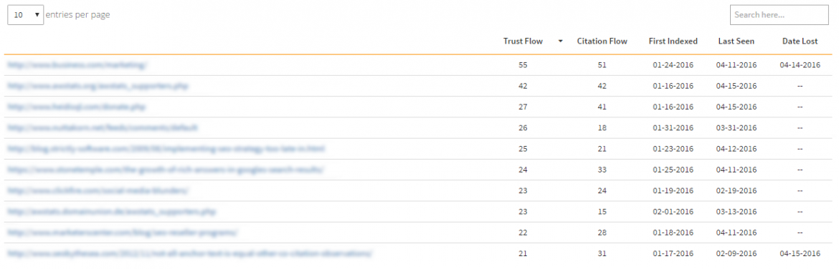Open the clickfire.com social media blunders link

tap(98, 190)
